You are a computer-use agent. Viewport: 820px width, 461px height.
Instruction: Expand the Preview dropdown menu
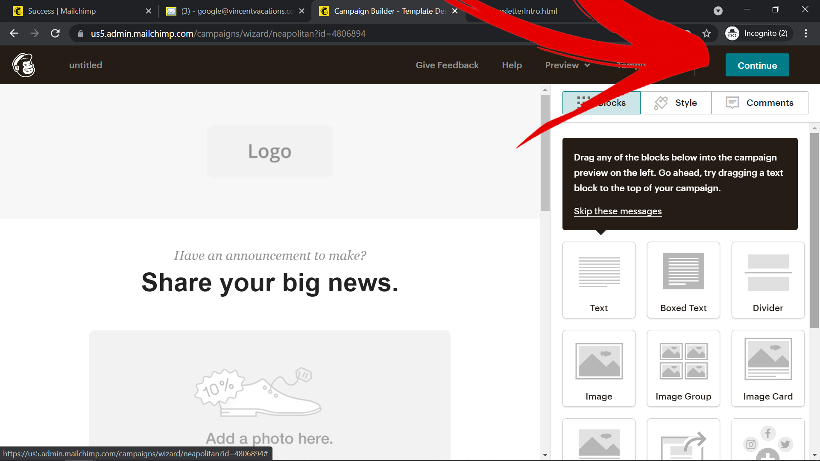point(568,65)
